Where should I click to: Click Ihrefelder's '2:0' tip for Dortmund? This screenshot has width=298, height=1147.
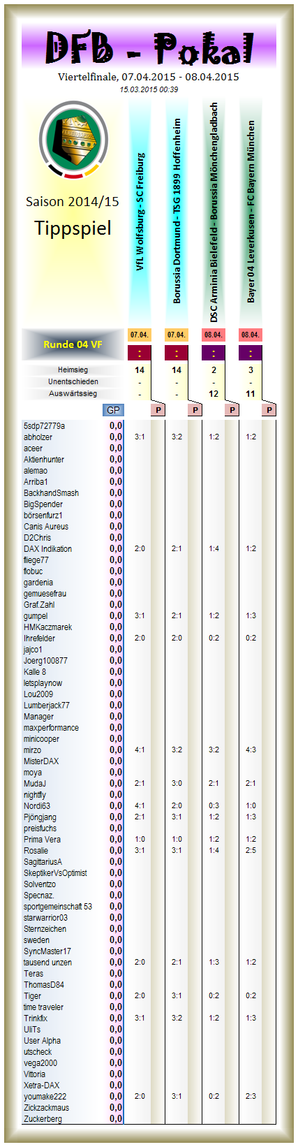(x=177, y=638)
